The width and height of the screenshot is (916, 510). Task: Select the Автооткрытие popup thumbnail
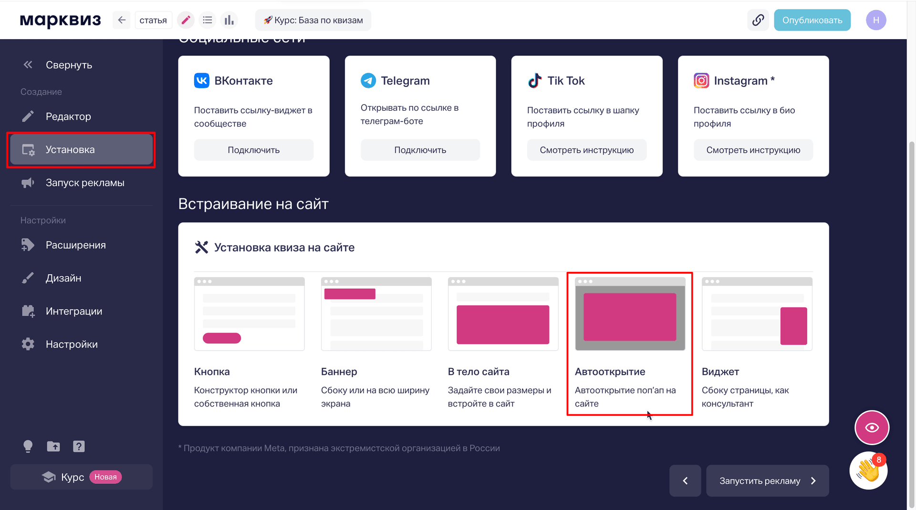630,314
